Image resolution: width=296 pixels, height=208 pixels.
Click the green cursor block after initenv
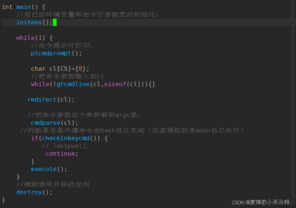coord(55,22)
